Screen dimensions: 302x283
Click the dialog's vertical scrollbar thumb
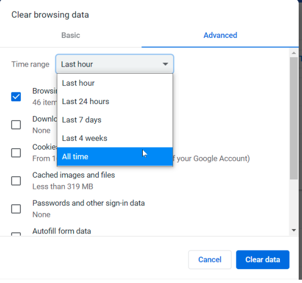294,118
